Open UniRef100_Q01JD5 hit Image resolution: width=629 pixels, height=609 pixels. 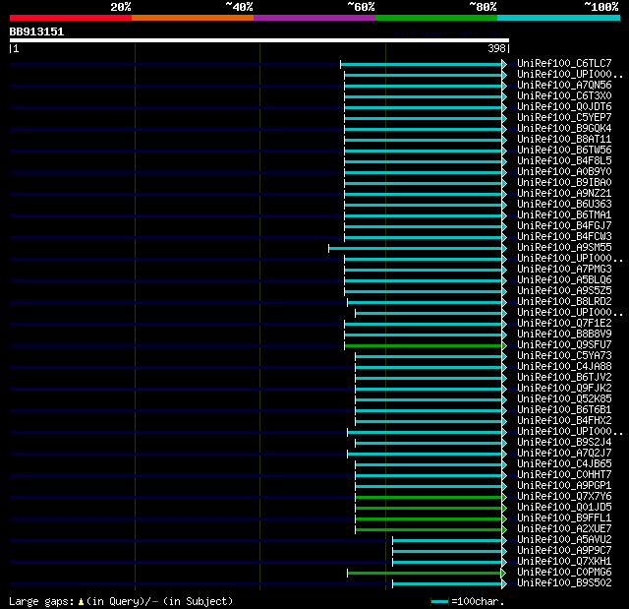564,508
